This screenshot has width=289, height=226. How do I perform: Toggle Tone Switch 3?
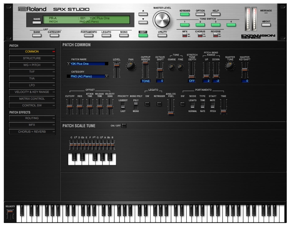216,25
